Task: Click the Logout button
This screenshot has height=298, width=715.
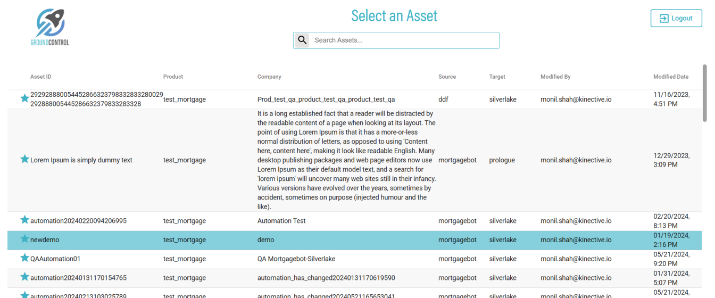Action: [x=676, y=18]
